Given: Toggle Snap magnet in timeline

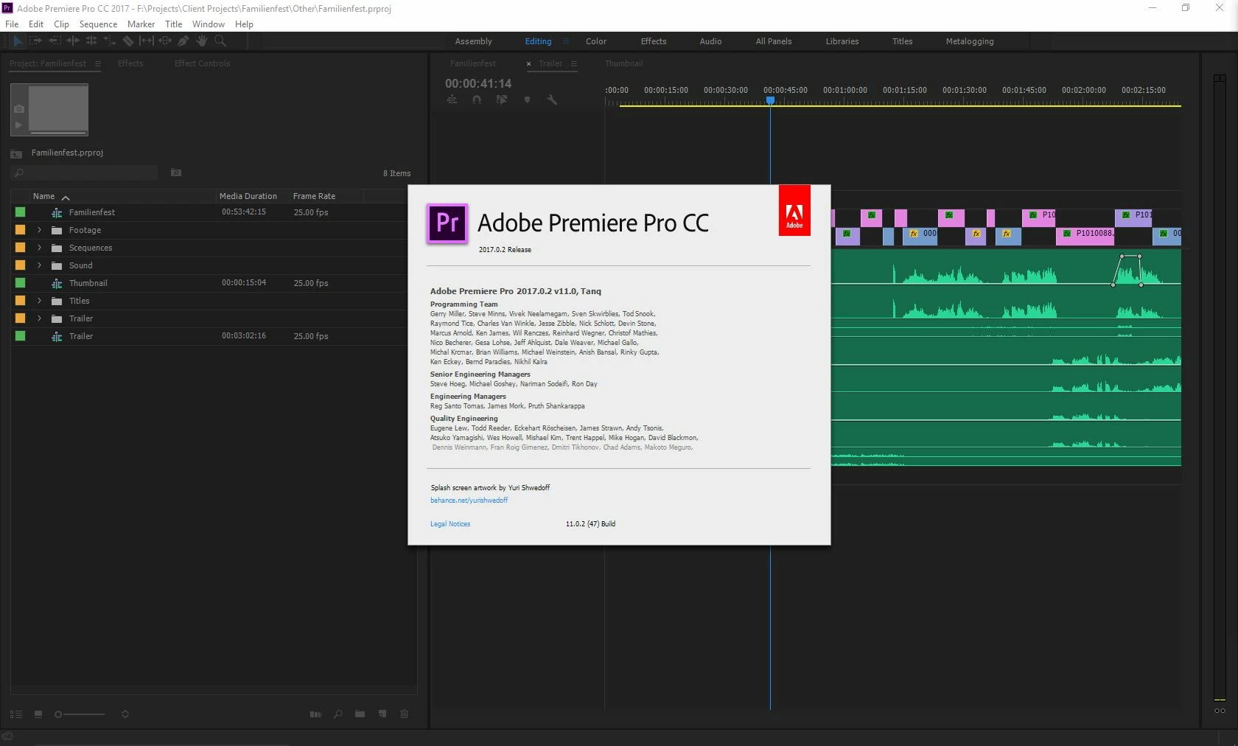Looking at the screenshot, I should (477, 100).
